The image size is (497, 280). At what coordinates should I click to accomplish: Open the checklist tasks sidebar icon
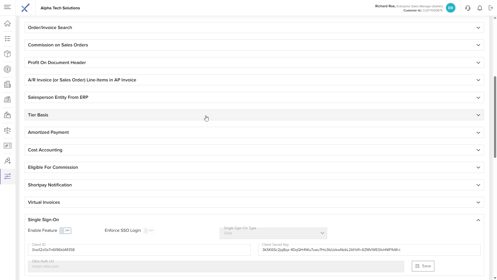8,39
